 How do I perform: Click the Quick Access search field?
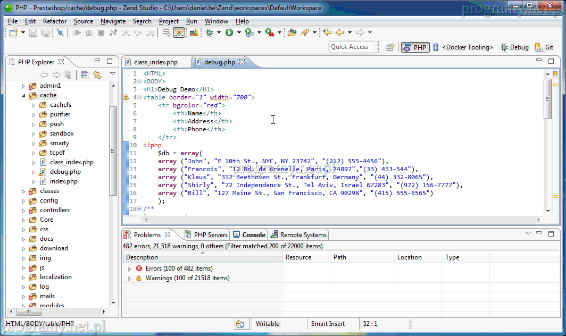(x=349, y=47)
